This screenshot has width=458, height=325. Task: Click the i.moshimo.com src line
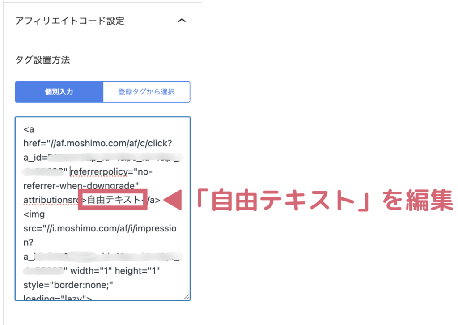point(100,228)
